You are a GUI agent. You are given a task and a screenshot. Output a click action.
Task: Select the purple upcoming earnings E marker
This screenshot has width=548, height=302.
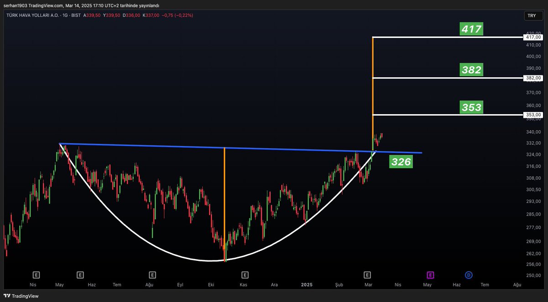430,275
